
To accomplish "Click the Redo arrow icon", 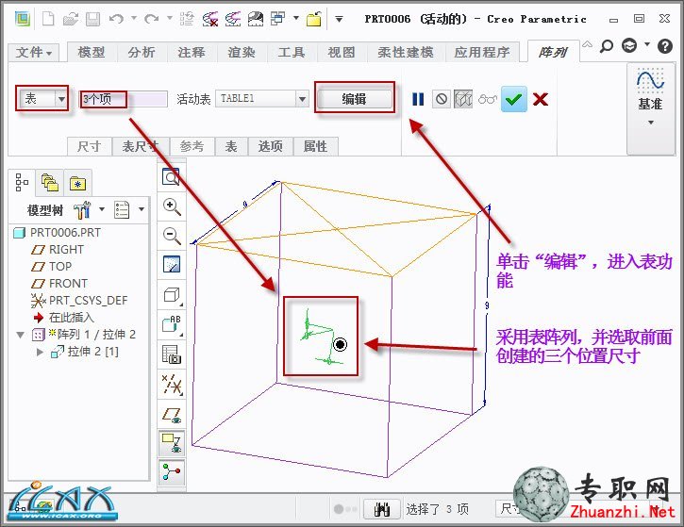I will tap(151, 19).
